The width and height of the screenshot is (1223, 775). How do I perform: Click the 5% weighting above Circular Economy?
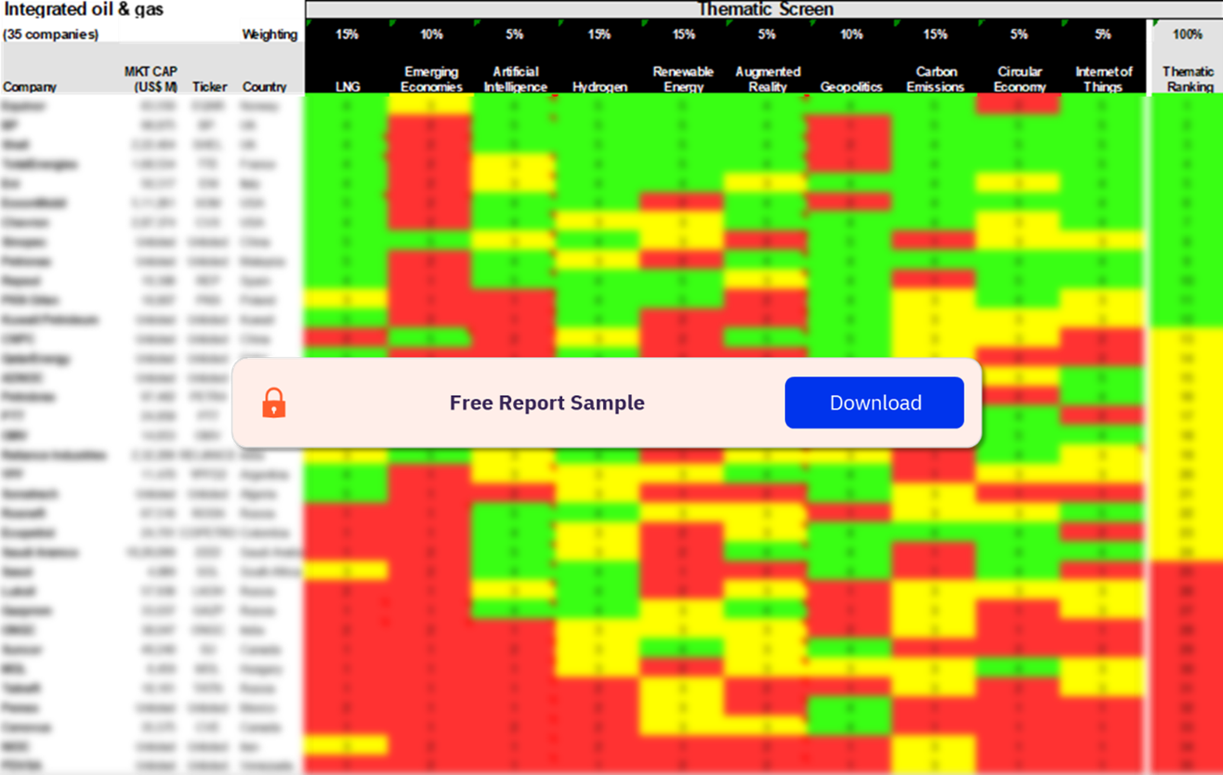coord(1019,34)
